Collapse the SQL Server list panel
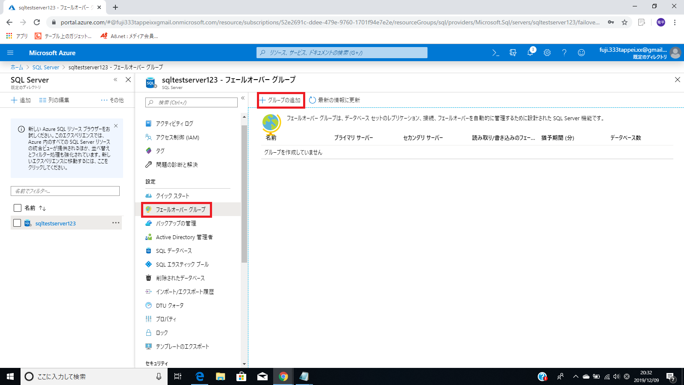684x385 pixels. [115, 80]
